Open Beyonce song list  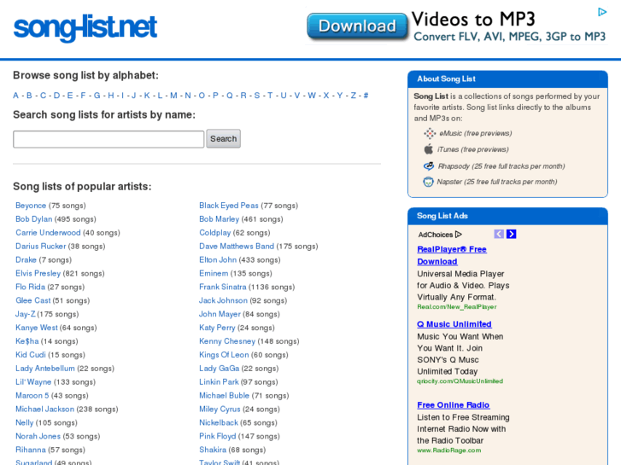[x=31, y=206]
